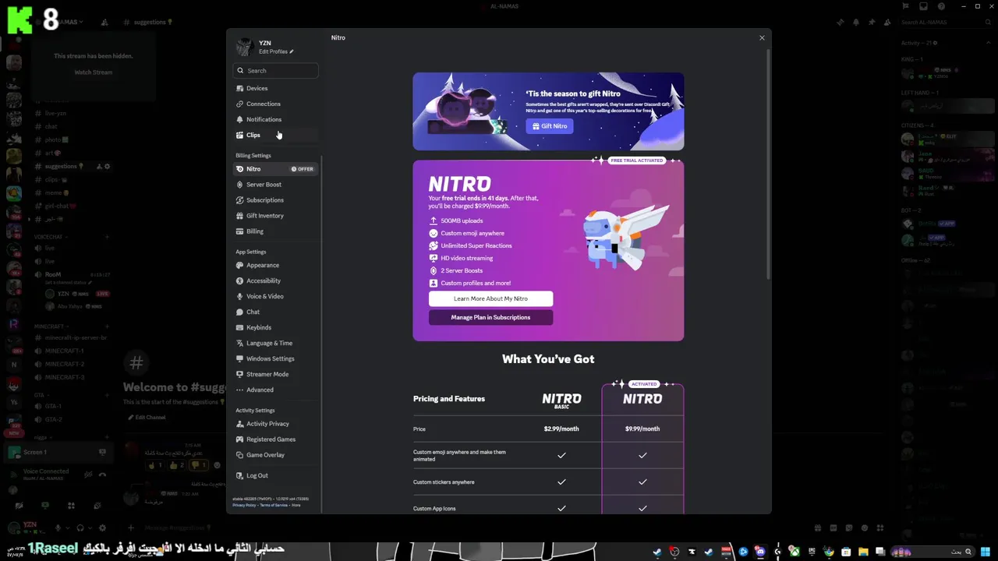Click Learn More About My Nitro
The height and width of the screenshot is (561, 998).
(x=490, y=298)
